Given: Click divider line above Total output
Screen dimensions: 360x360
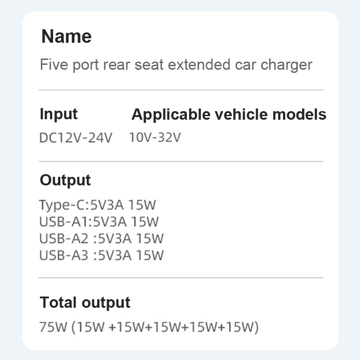Looking at the screenshot, I should click(180, 278).
